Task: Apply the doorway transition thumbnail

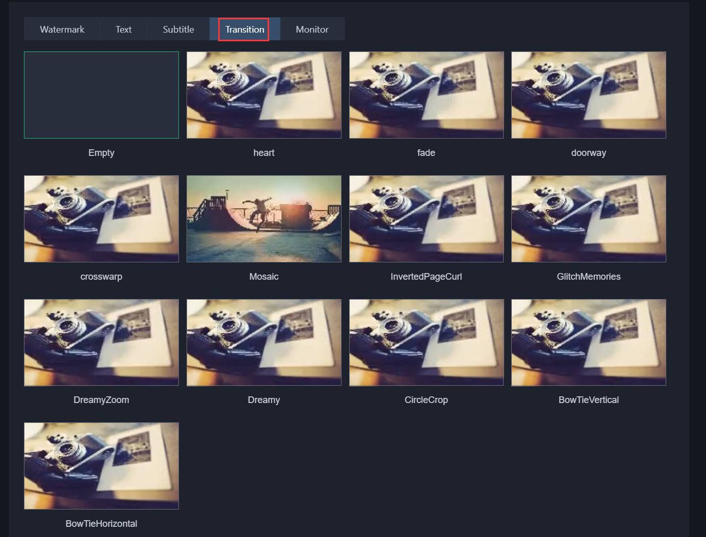Action: tap(589, 95)
